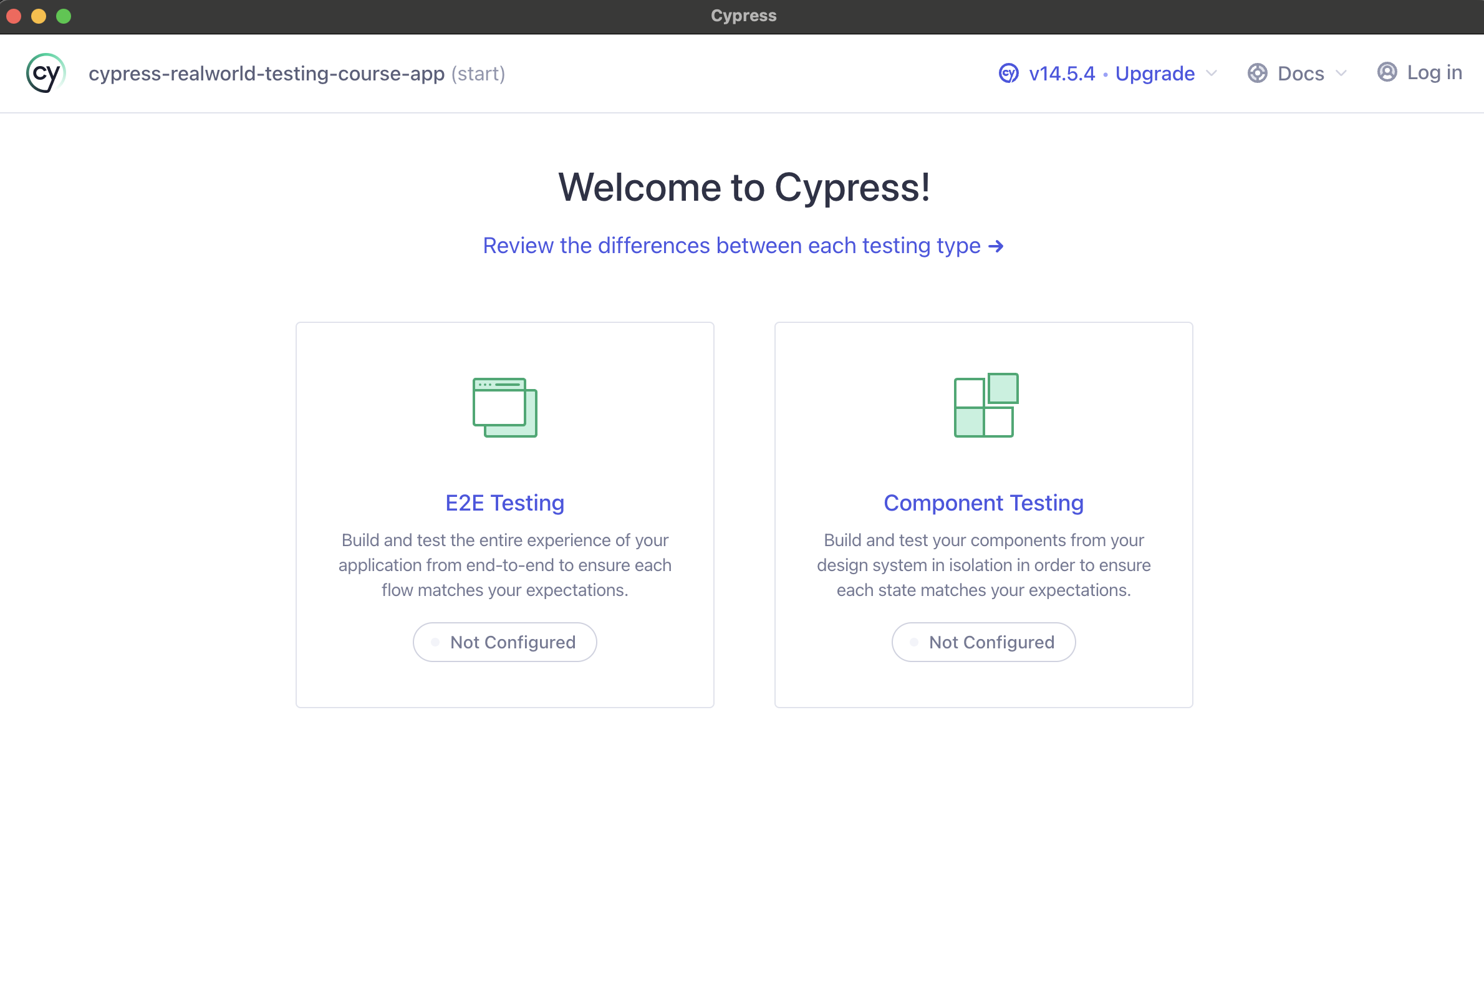Open v14.5.4 Upgrade menu
The image size is (1484, 990).
(x=1111, y=74)
